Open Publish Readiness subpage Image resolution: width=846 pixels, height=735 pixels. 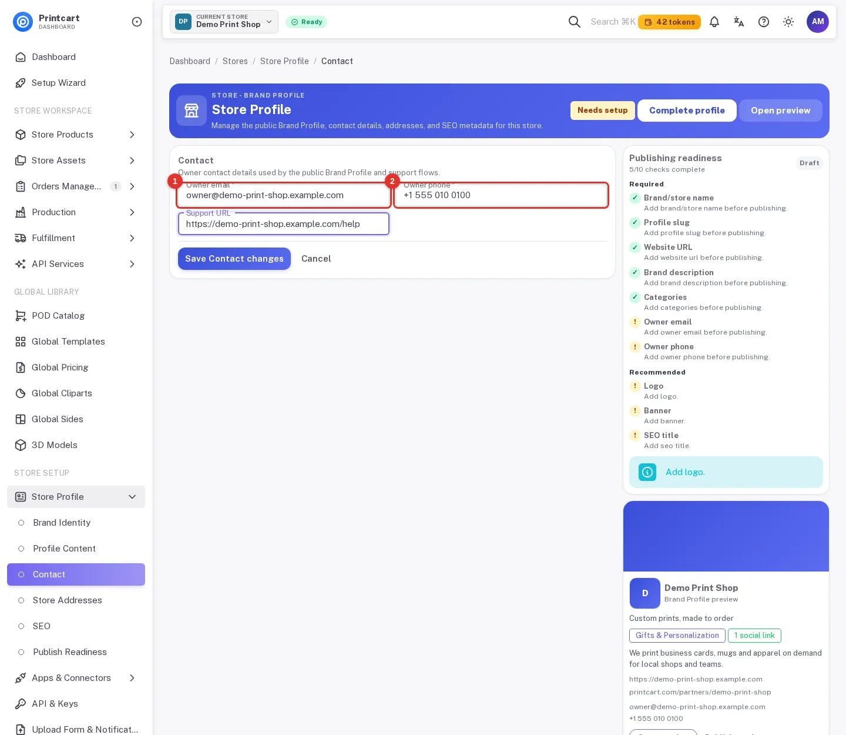point(76,652)
